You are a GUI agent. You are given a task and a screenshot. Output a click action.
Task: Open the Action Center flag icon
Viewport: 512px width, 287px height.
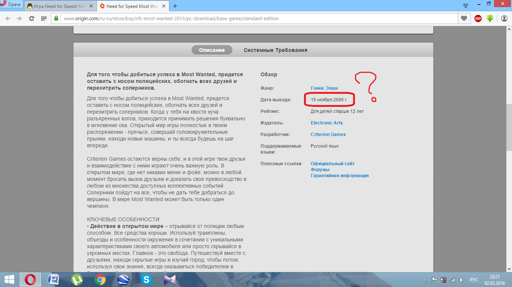click(435, 280)
